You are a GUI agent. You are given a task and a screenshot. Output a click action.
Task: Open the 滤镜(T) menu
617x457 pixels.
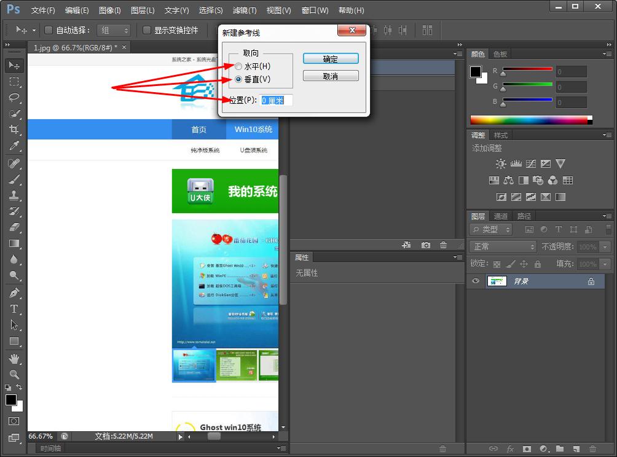pyautogui.click(x=243, y=10)
